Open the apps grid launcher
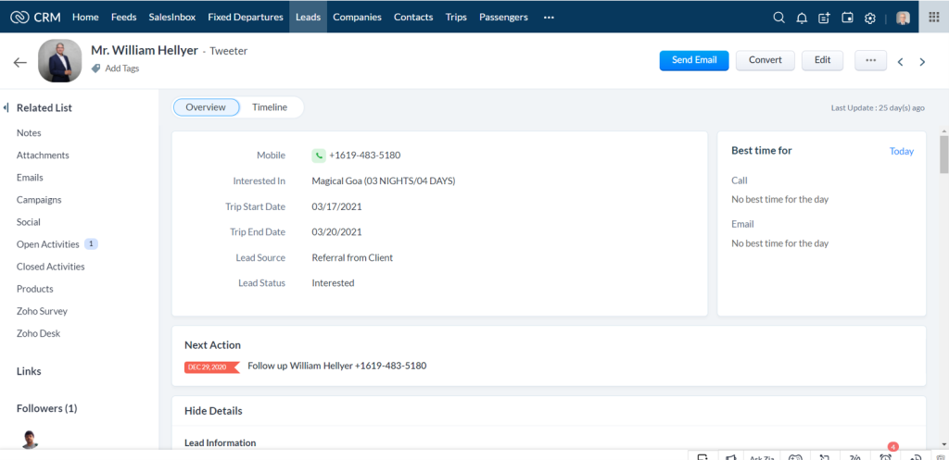This screenshot has width=949, height=460. pos(932,18)
